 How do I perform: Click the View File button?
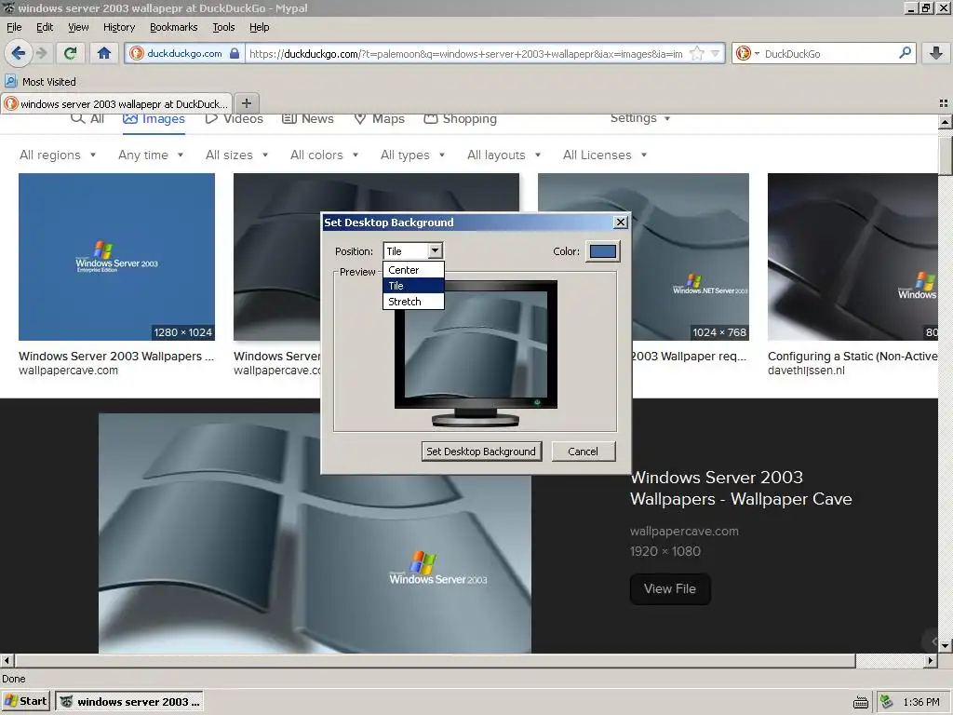tap(670, 588)
